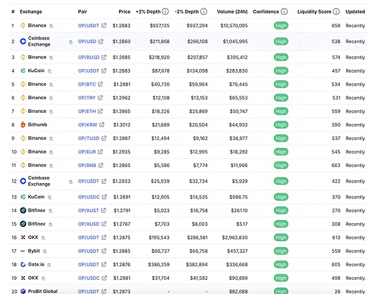Click the ProBit Global logo
370x294 pixels.
tap(23, 291)
